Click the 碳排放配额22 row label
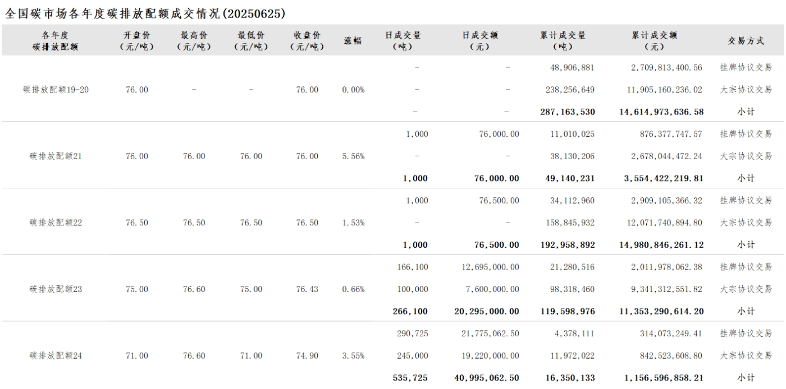The width and height of the screenshot is (786, 389). (x=56, y=223)
